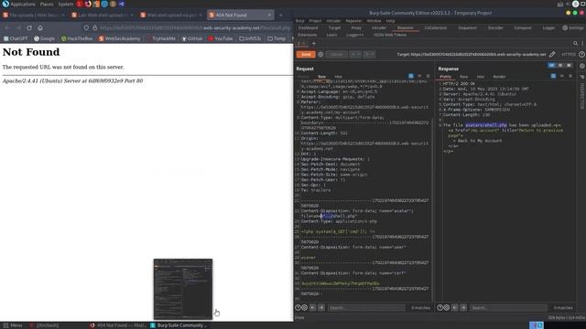Switch response view to Raw
Viewport: 586px width, 329px height.
pos(464,77)
